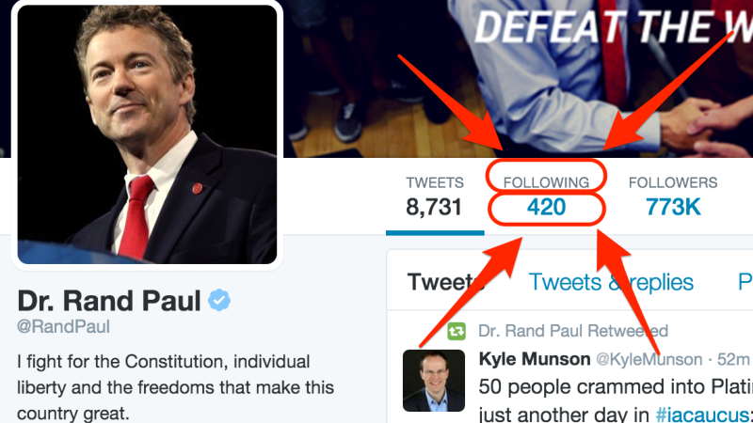The width and height of the screenshot is (753, 423).
Task: Open the #iacaucus hashtag link
Action: coord(703,415)
